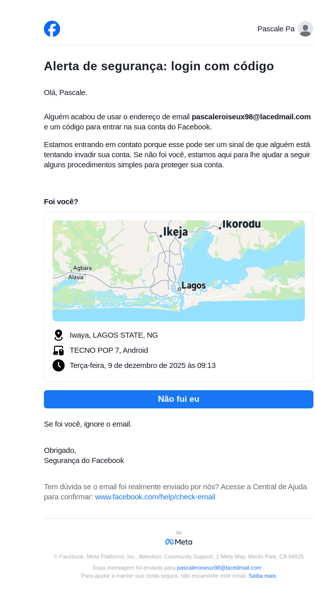The image size is (315, 604).
Task: Open the facebook.com/help/check-email link
Action: point(155,497)
